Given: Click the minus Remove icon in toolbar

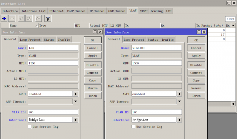Looking at the screenshot, I should [x=12, y=19].
